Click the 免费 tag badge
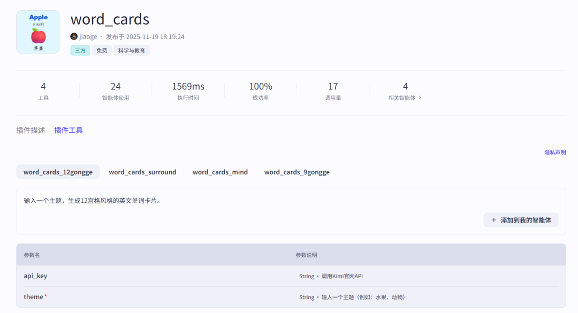The image size is (578, 313). tap(102, 51)
